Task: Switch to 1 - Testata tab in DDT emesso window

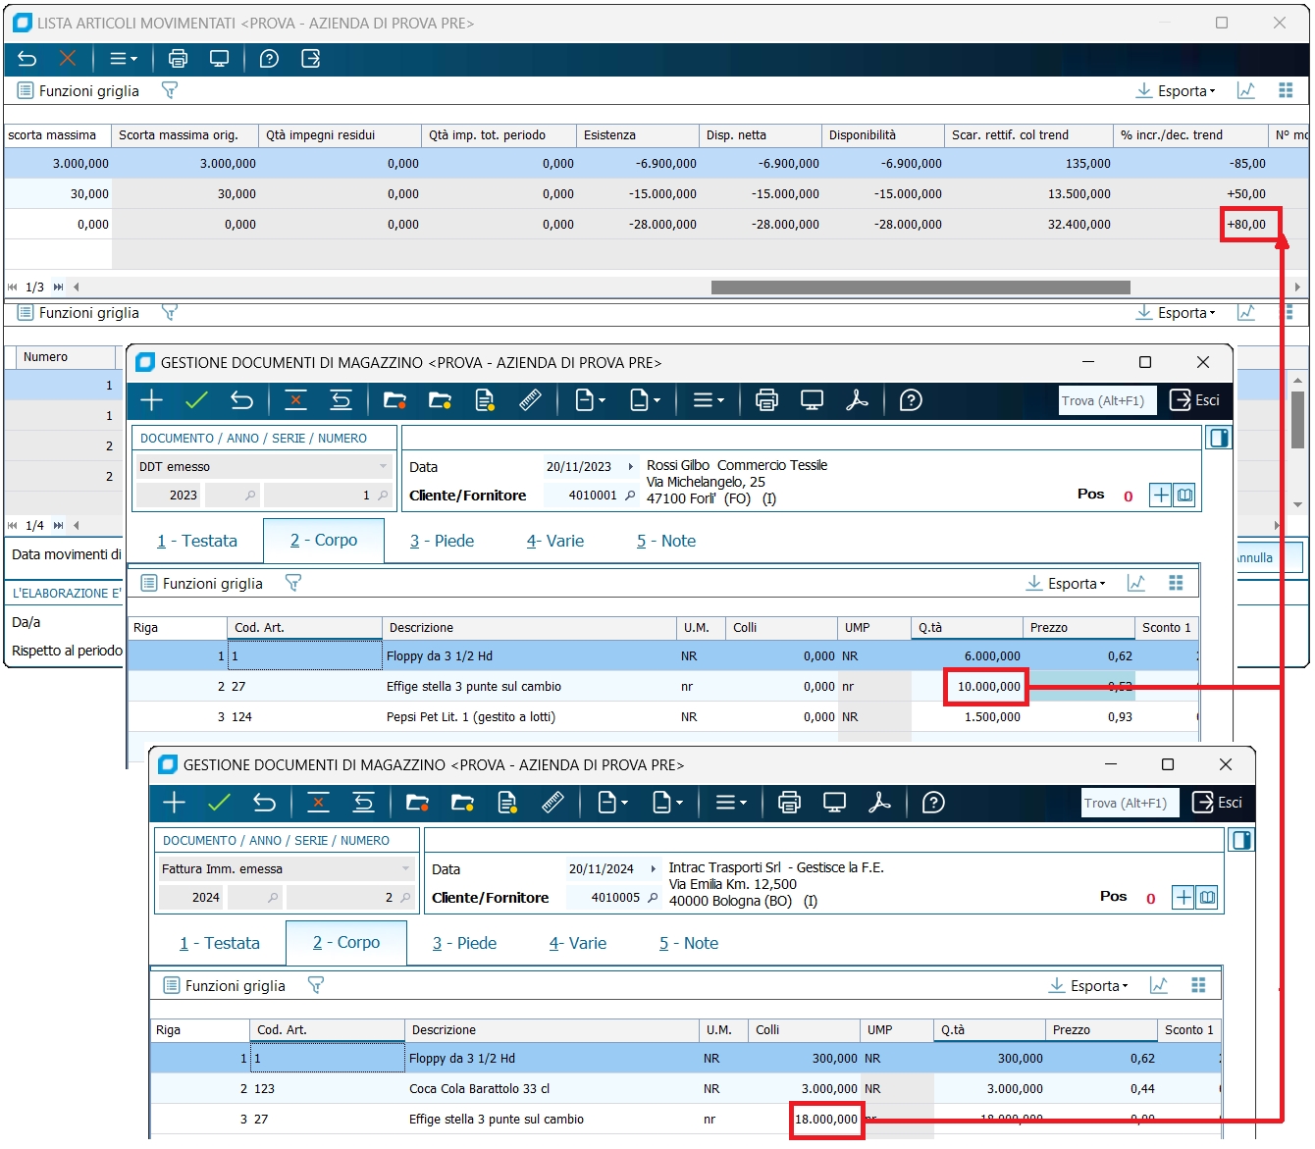Action: (x=197, y=541)
